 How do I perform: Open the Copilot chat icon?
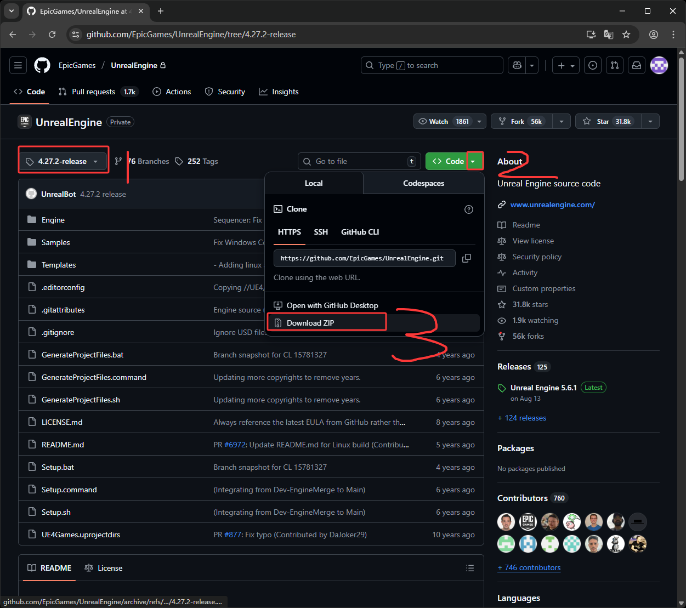point(517,65)
